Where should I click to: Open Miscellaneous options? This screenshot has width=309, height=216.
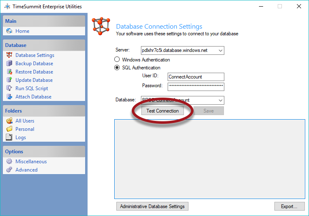[x=31, y=162]
